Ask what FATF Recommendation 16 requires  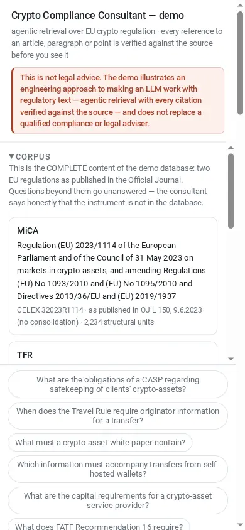(99, 524)
